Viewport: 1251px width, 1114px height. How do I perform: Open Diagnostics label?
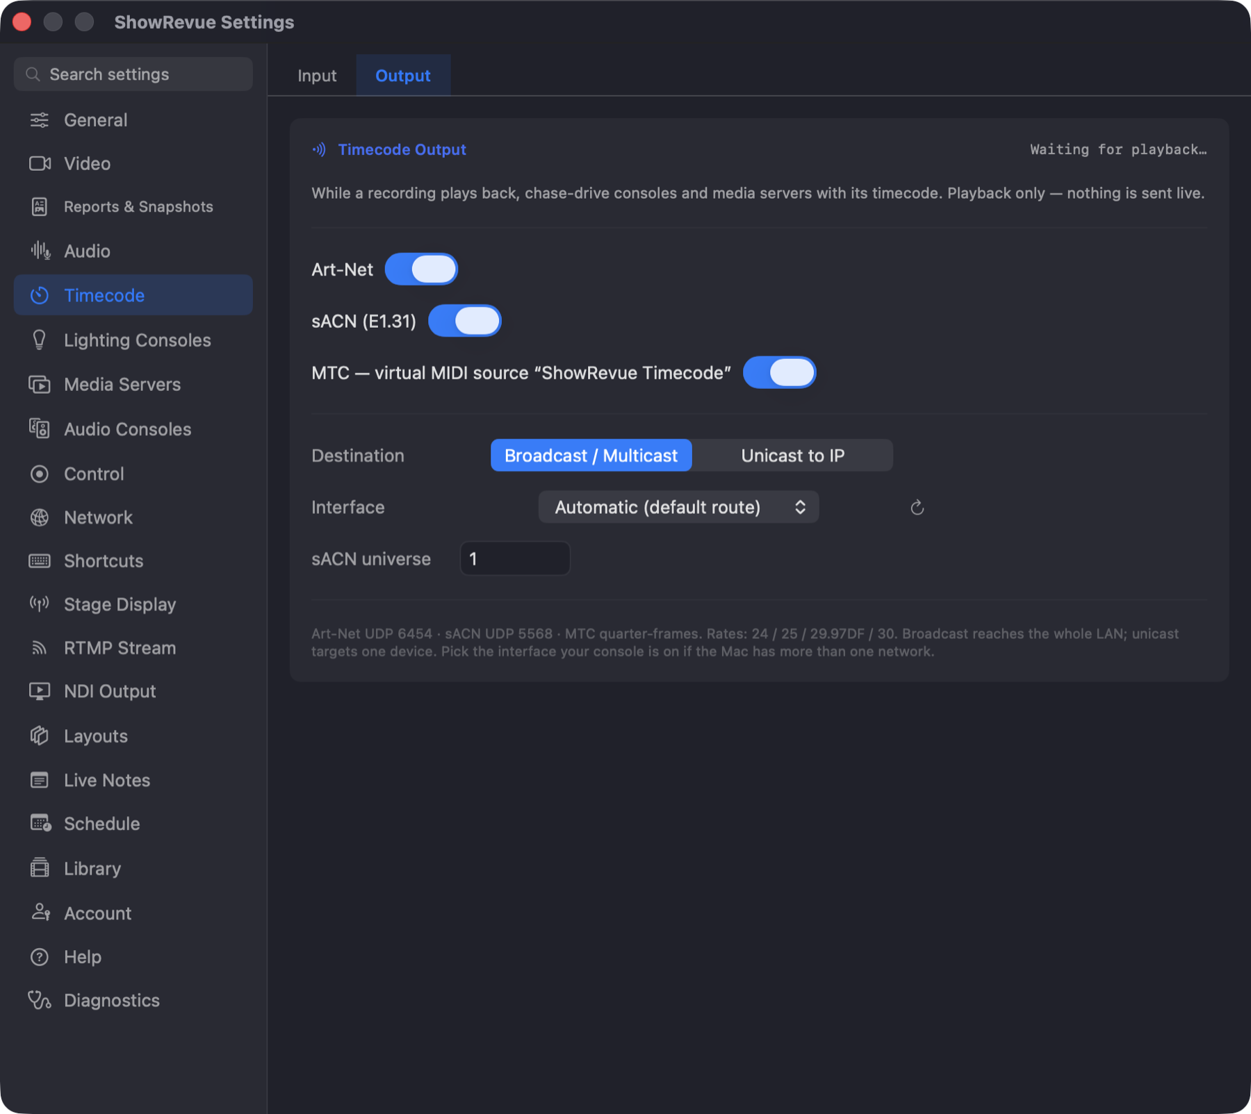click(x=112, y=1000)
